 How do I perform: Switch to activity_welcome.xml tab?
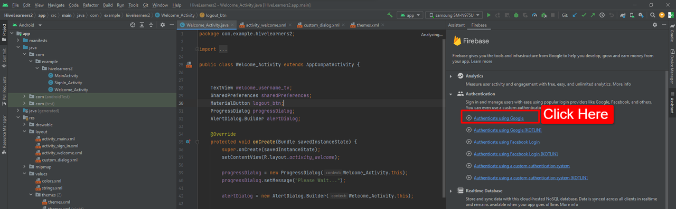pos(262,25)
